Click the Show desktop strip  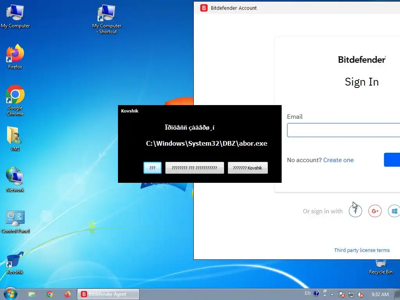tap(398, 295)
